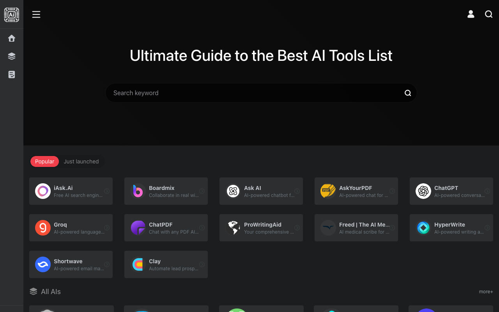Image resolution: width=499 pixels, height=312 pixels.
Task: Click the top-right search magnifier icon
Action: [488, 14]
